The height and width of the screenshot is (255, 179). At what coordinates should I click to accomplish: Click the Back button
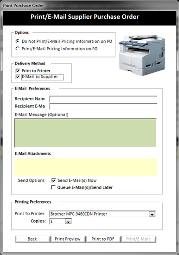tap(32, 239)
